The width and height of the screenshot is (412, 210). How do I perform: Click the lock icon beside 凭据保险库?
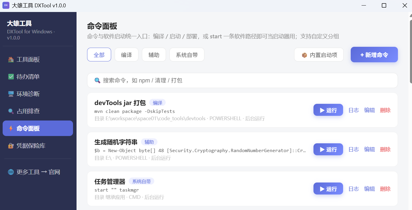(11, 146)
